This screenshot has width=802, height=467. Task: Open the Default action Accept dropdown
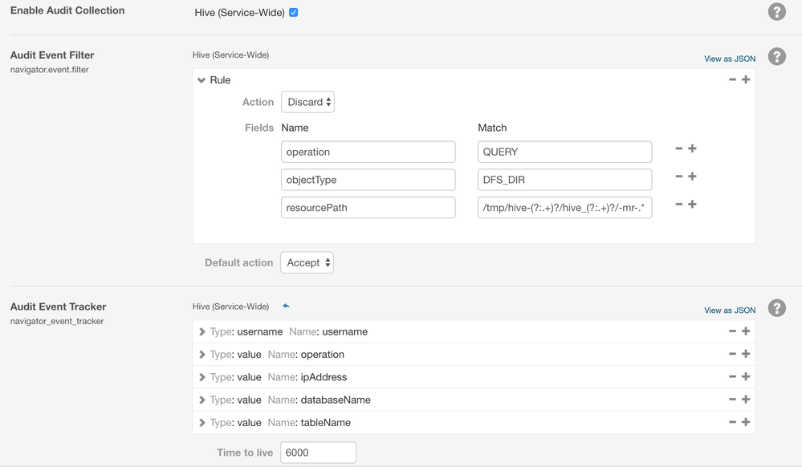point(307,262)
